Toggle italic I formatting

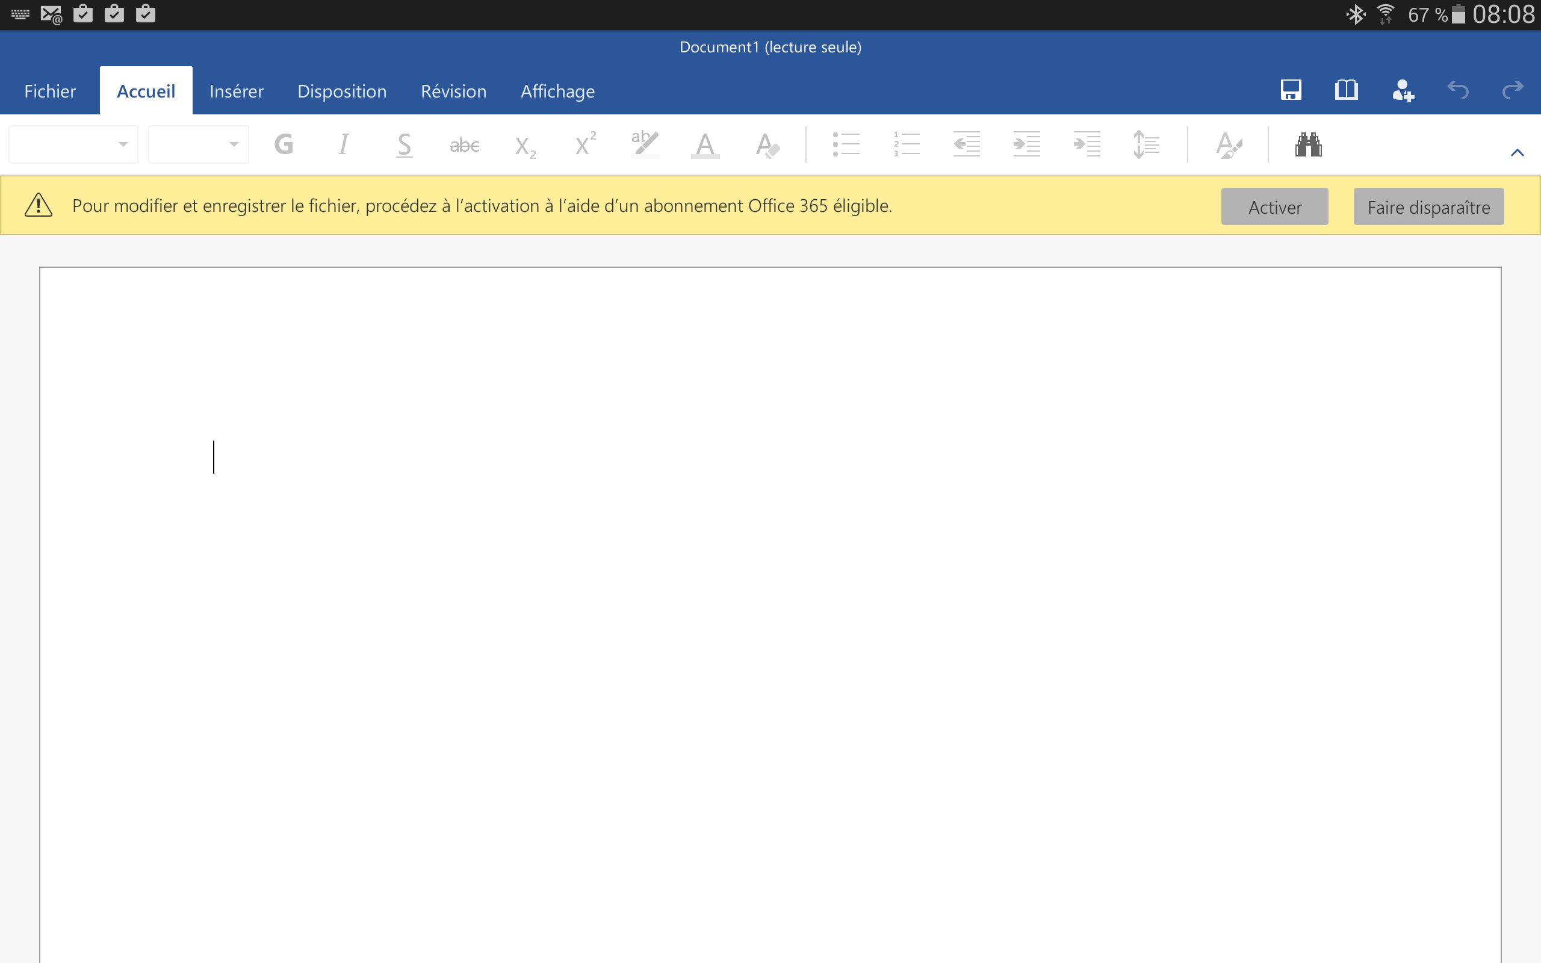click(x=343, y=144)
